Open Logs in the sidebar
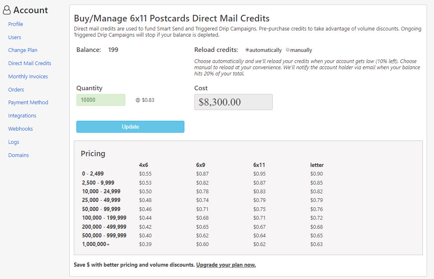 [14, 142]
